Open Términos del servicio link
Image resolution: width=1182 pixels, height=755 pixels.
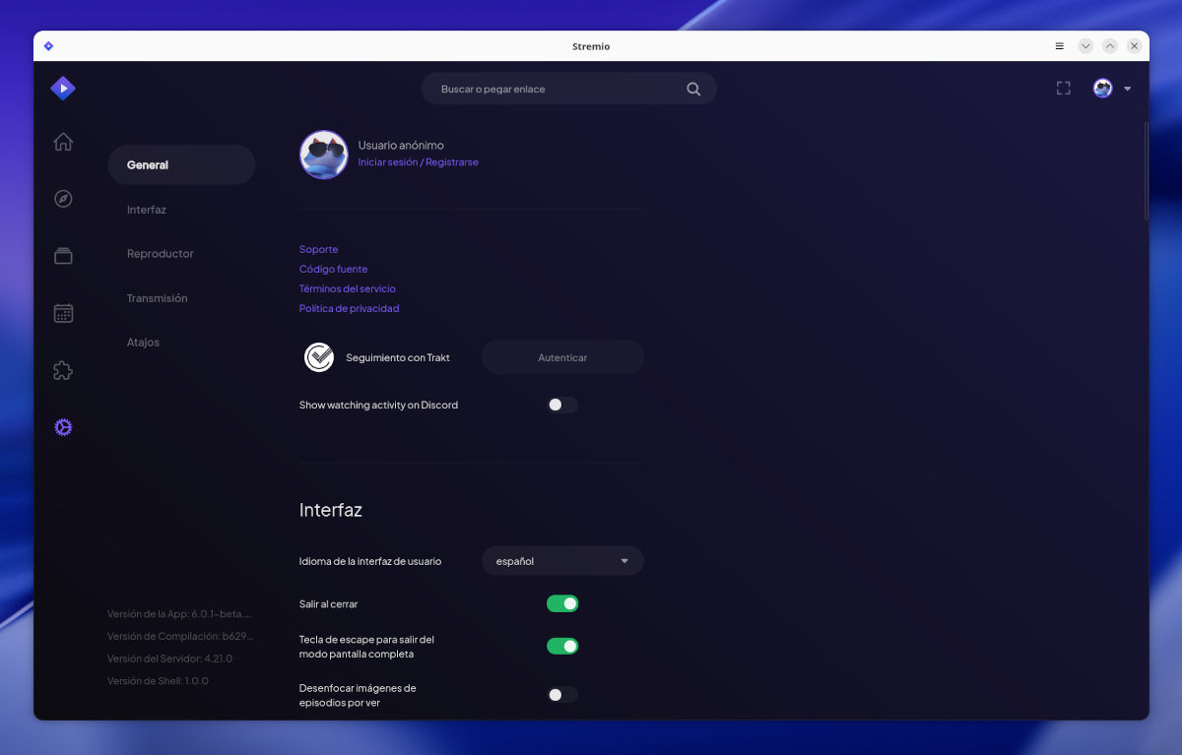pos(348,288)
